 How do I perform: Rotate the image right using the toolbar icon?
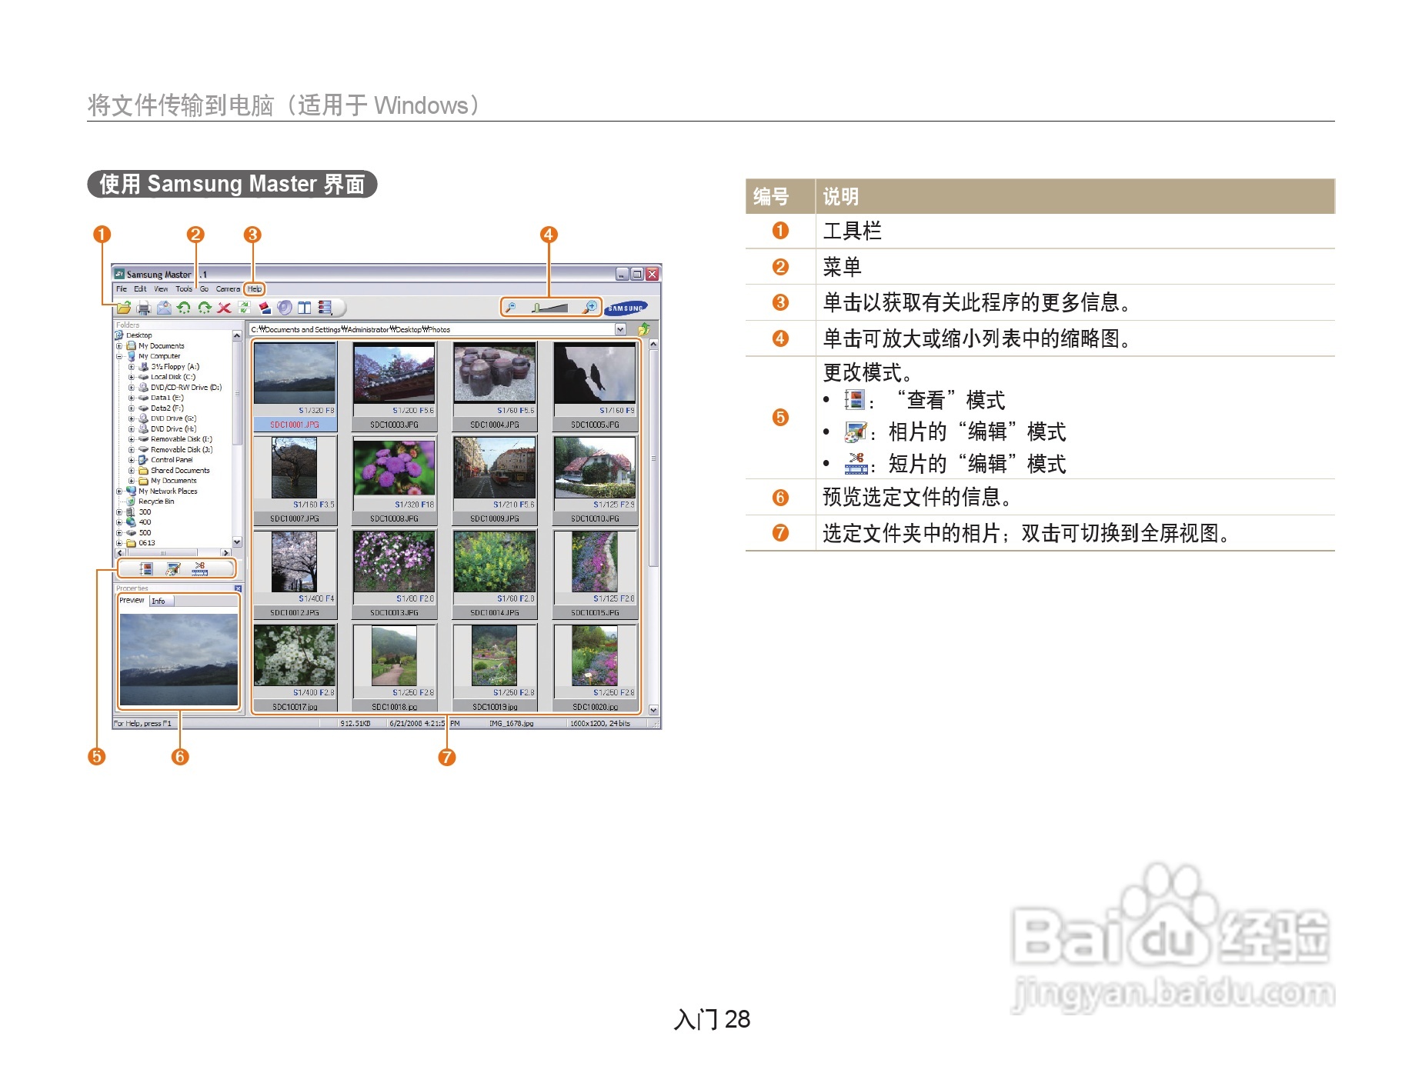[x=205, y=308]
